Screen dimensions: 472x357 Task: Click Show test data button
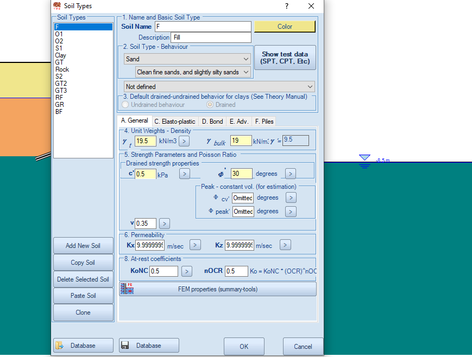coord(285,58)
